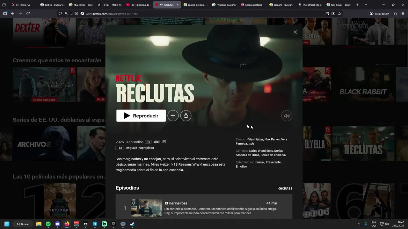Open cast member Miles Heizer link
The height and width of the screenshot is (229, 408).
point(255,139)
